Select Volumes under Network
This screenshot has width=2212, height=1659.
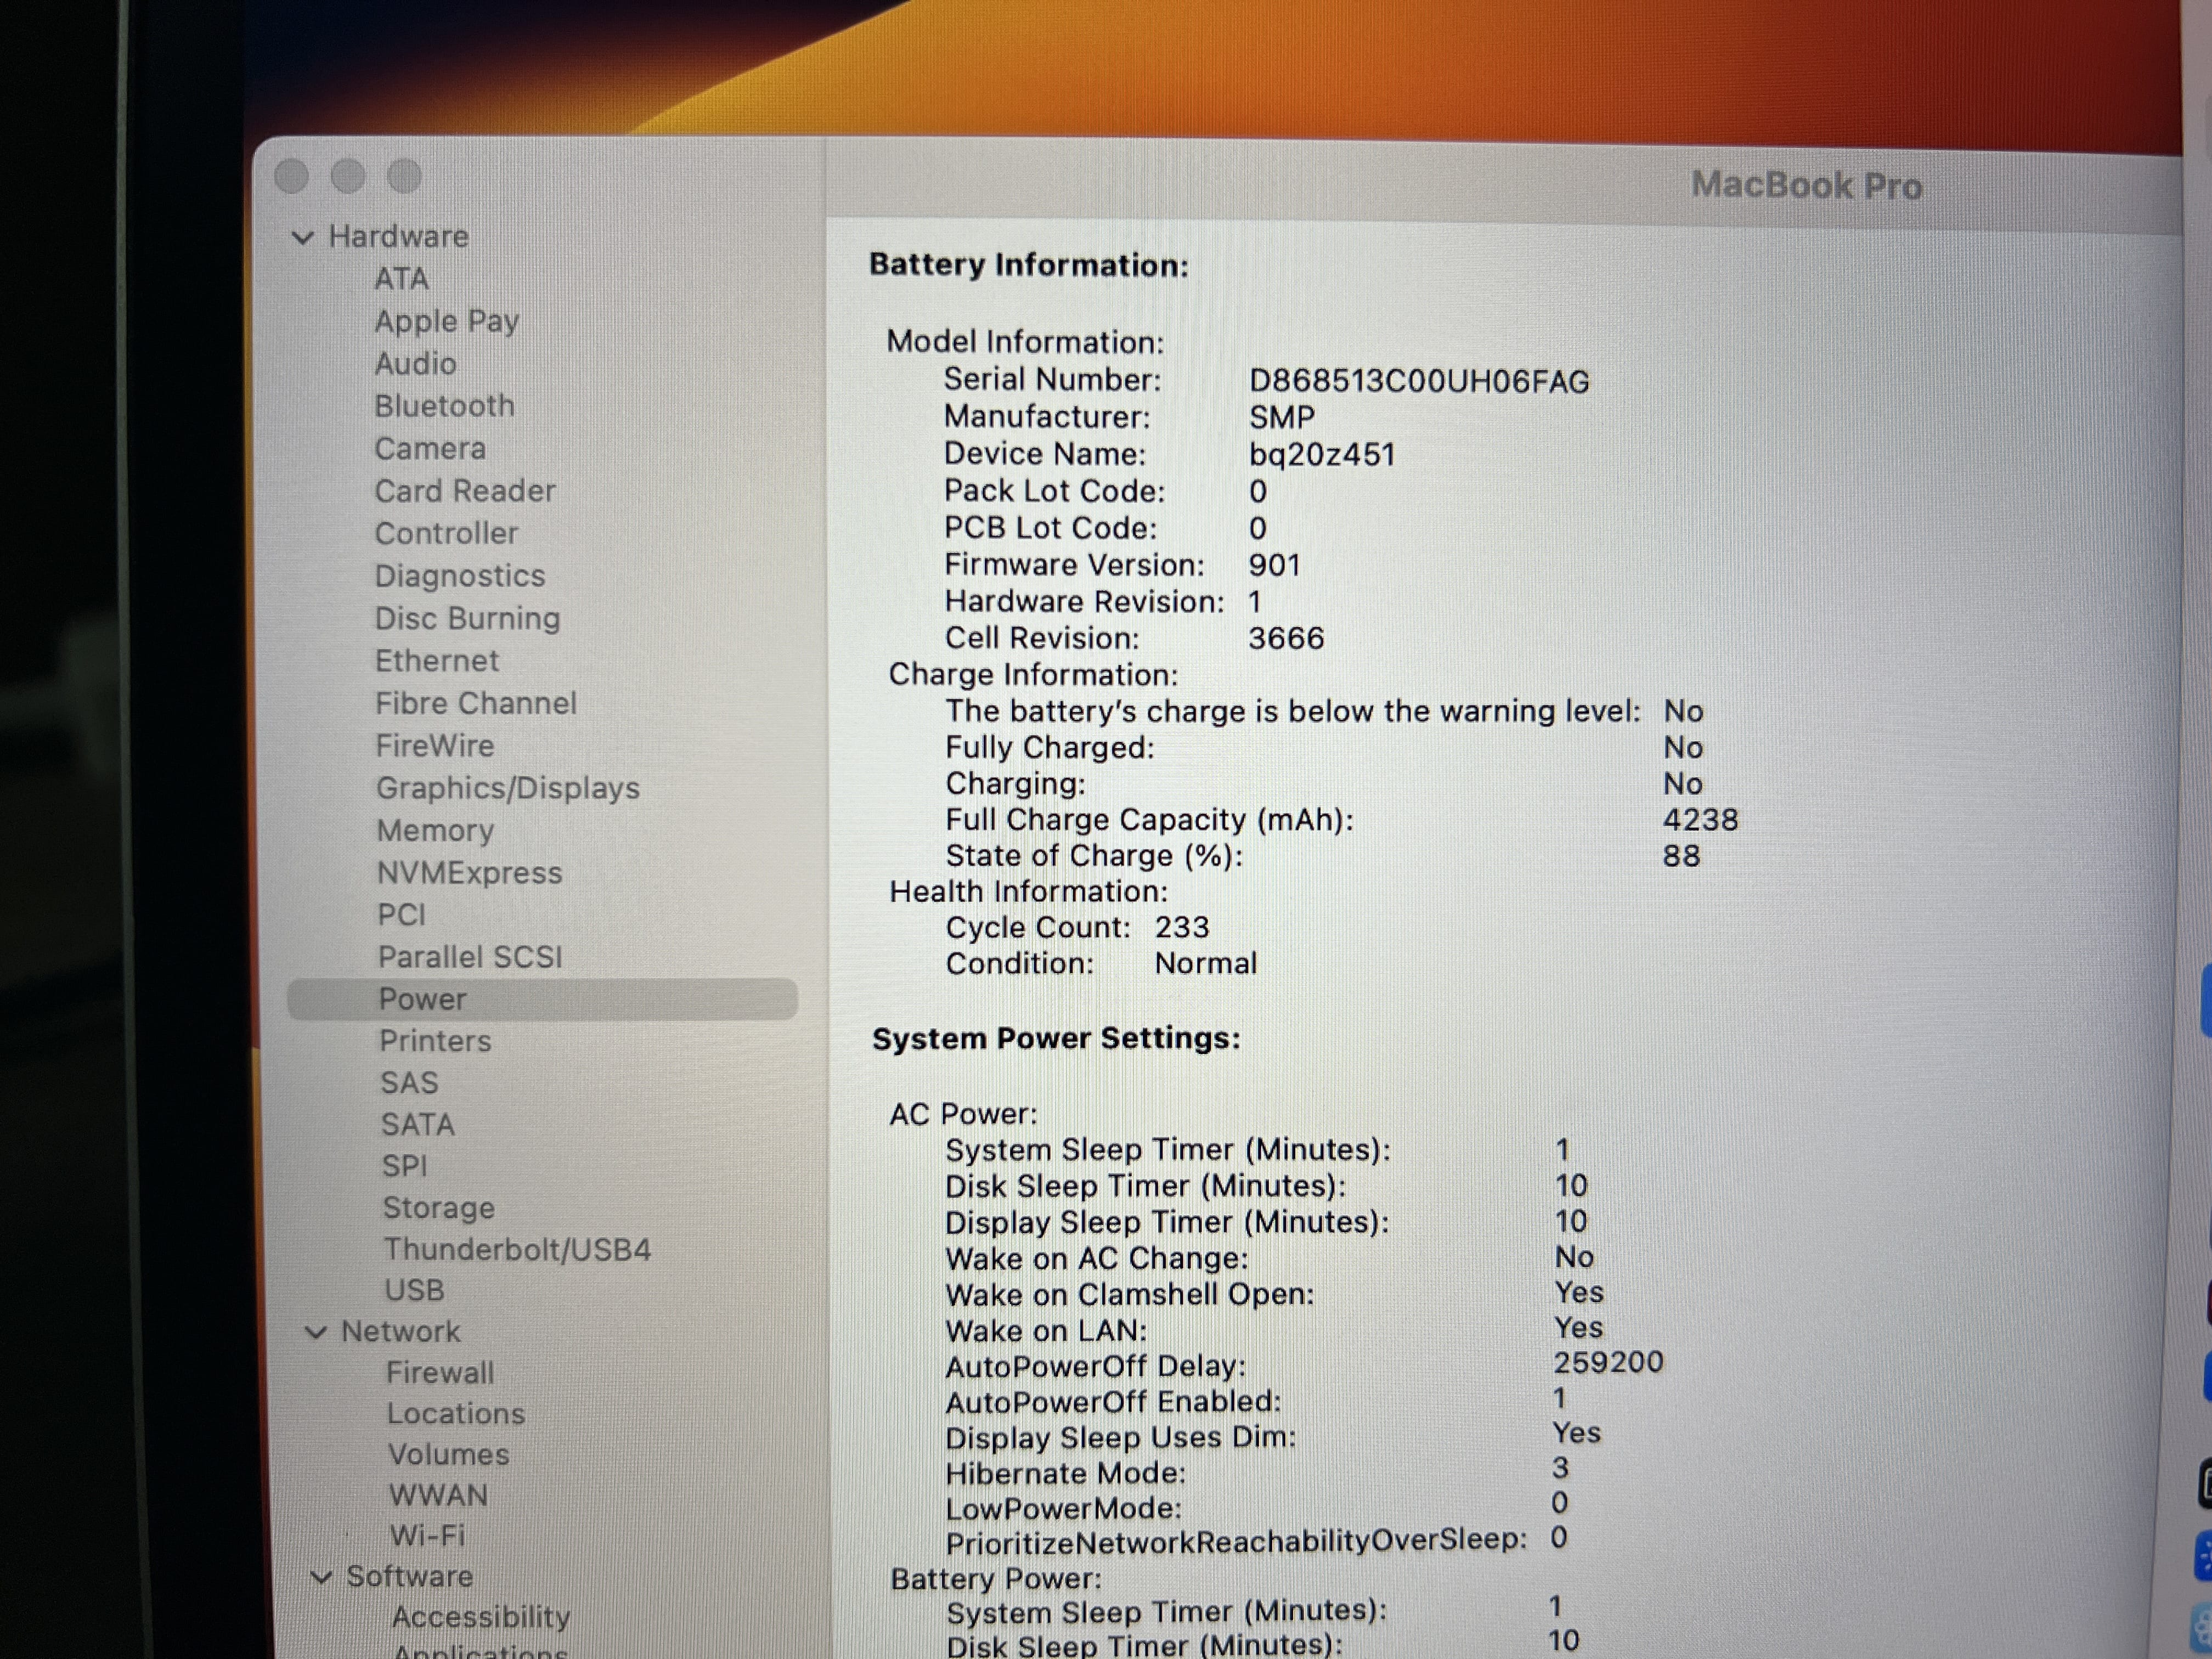pyautogui.click(x=448, y=1455)
